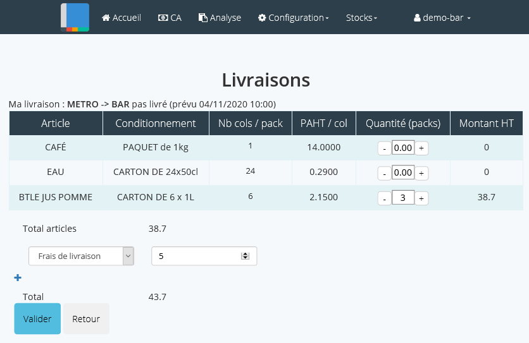Decrease CAFÉ quantity with minus button
Viewport: 529px width, 343px height.
[384, 148]
